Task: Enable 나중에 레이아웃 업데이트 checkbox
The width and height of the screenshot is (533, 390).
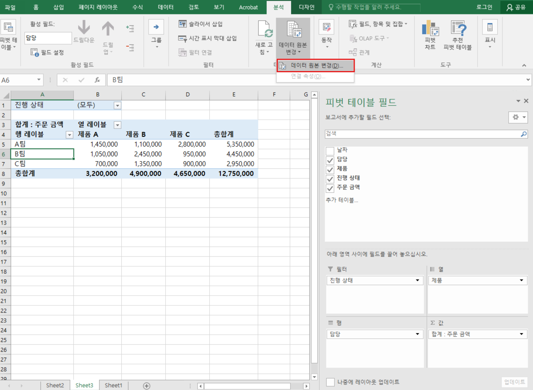Action: pos(330,382)
